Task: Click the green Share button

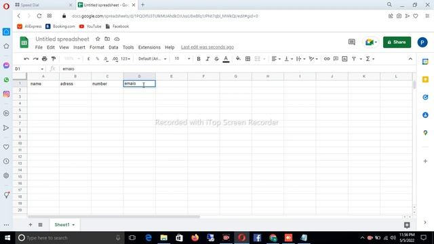Action: pos(397,42)
